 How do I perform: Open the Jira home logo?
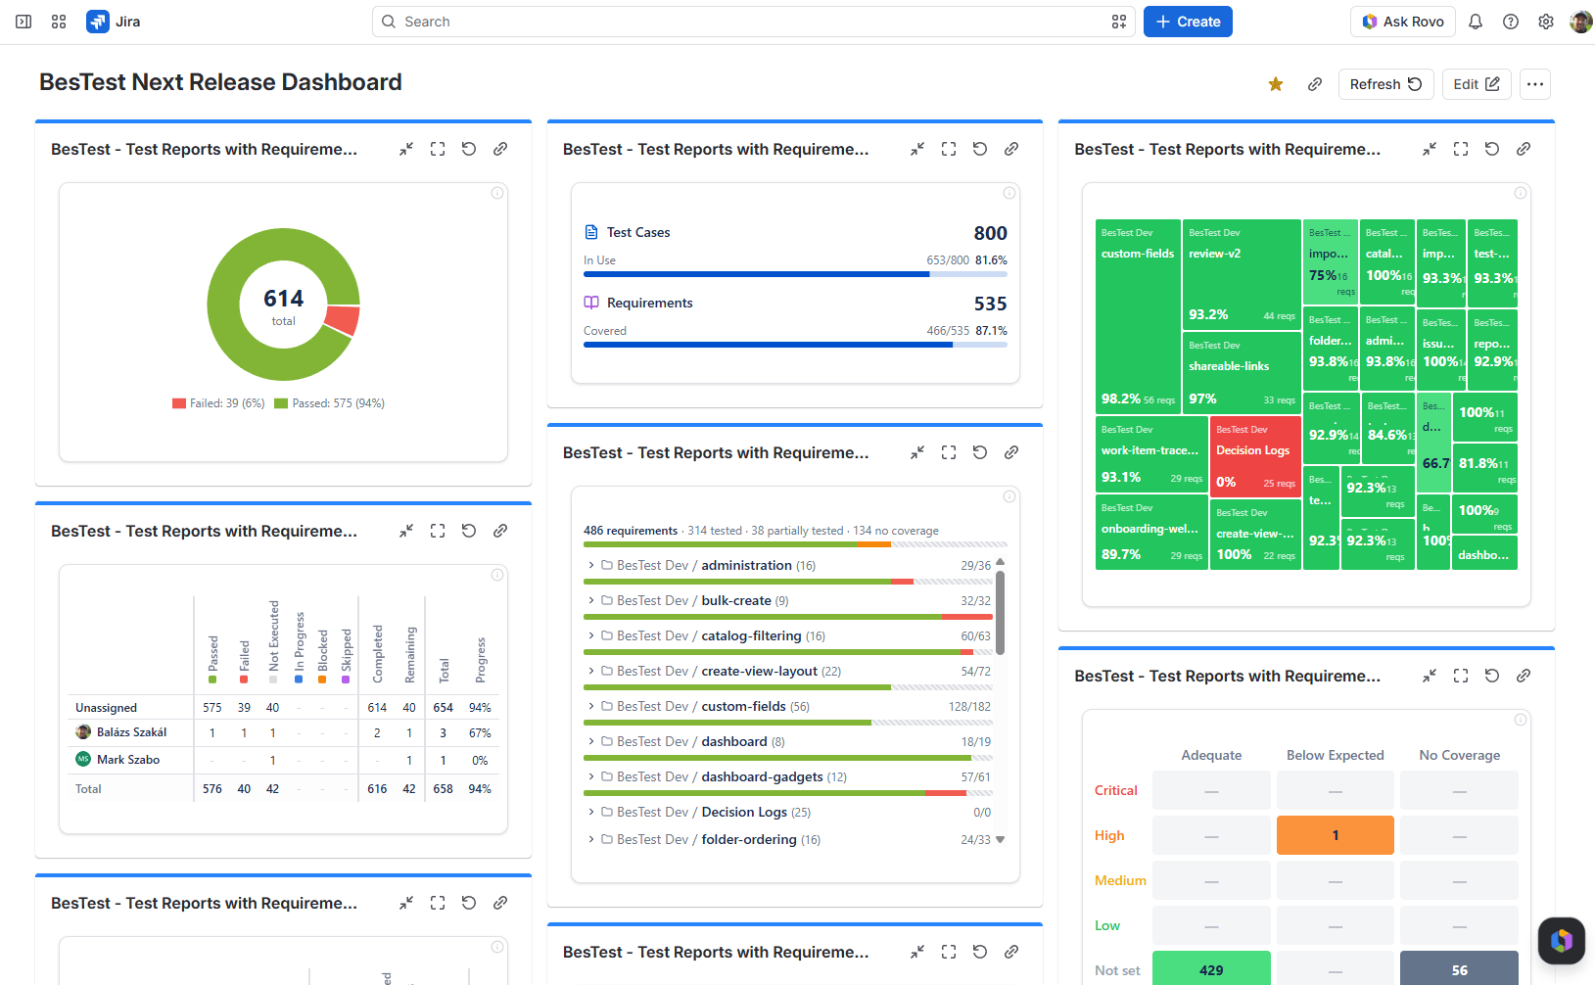click(x=114, y=22)
